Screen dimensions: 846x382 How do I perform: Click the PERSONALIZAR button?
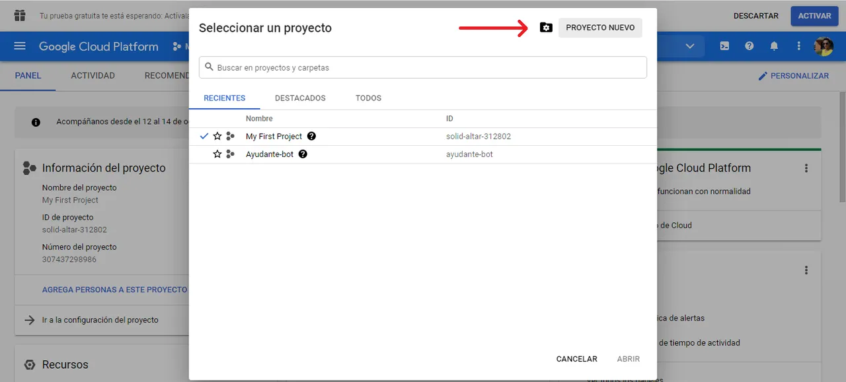[x=793, y=76]
